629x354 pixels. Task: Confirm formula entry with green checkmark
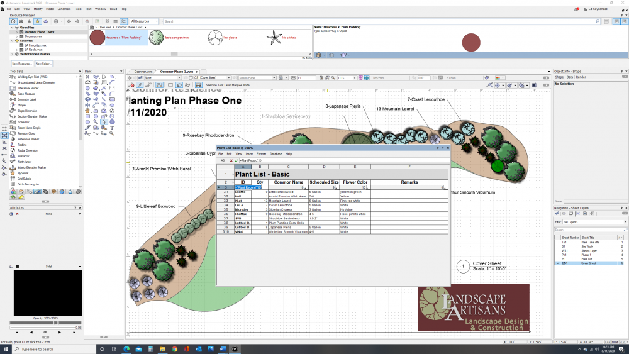[x=237, y=160]
